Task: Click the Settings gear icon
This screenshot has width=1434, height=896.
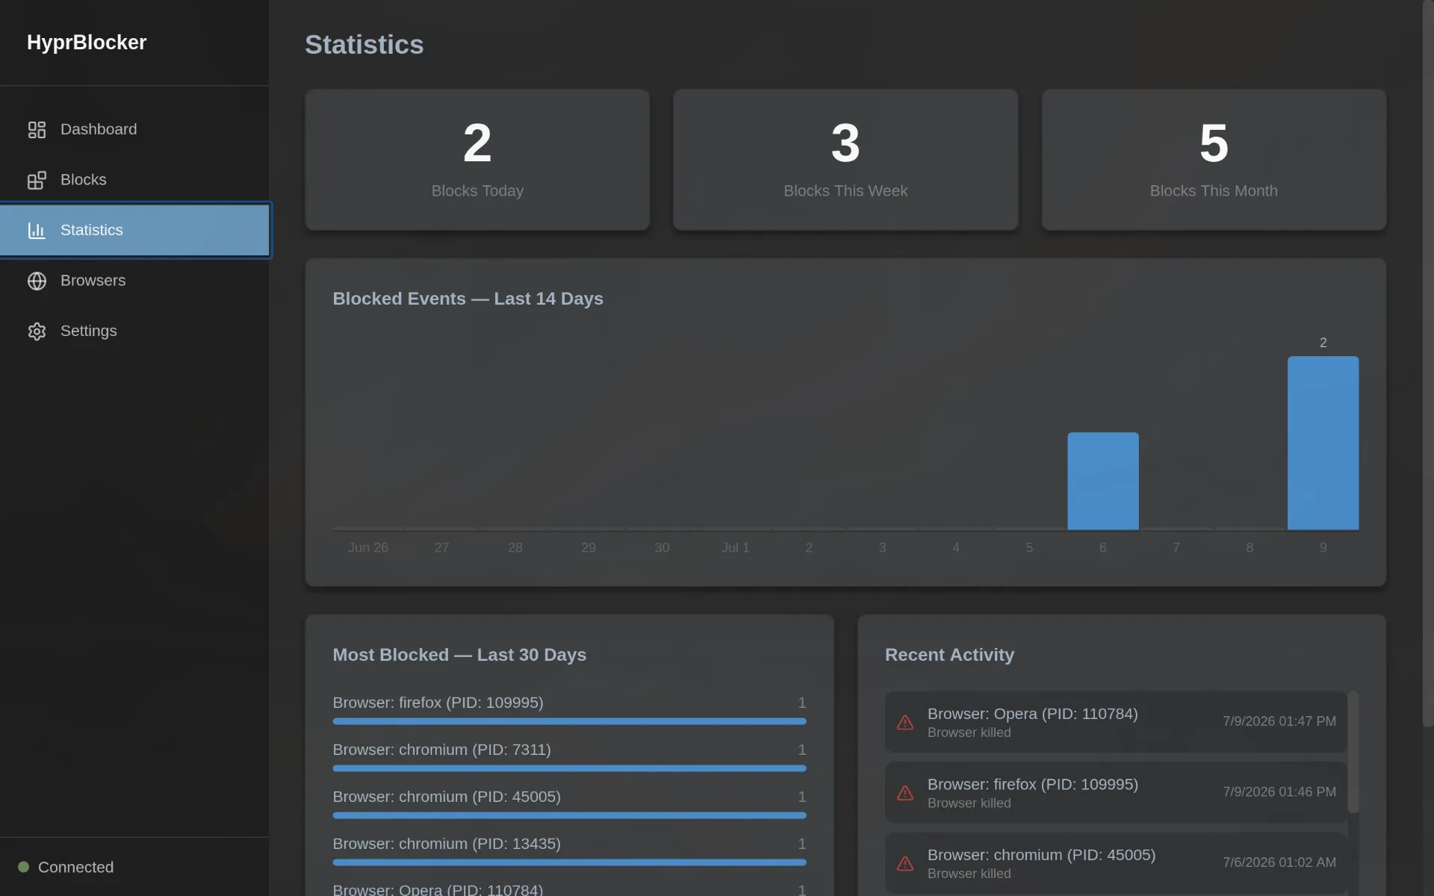Action: point(37,331)
